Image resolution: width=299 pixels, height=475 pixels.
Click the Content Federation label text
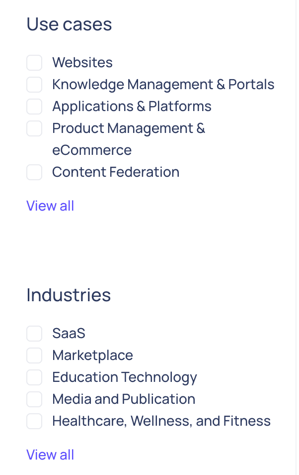(116, 172)
